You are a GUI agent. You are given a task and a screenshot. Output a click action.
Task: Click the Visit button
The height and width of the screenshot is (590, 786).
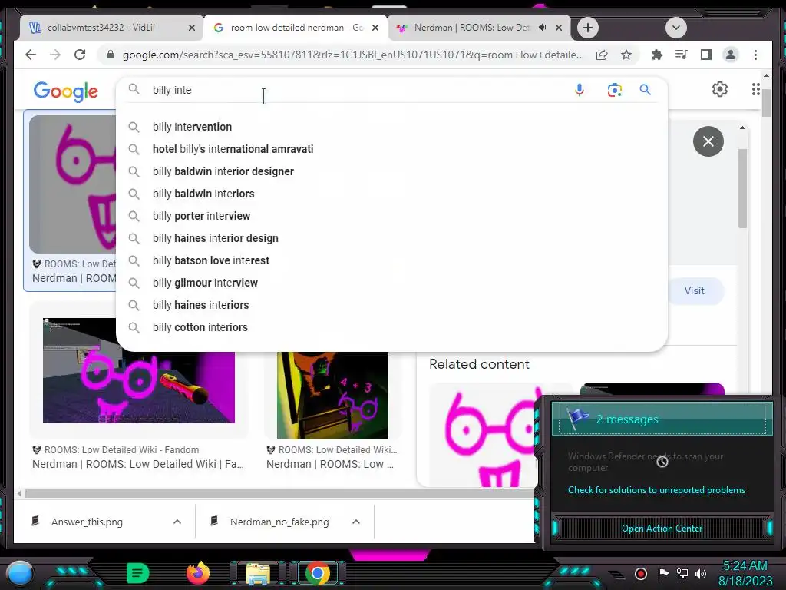click(695, 290)
